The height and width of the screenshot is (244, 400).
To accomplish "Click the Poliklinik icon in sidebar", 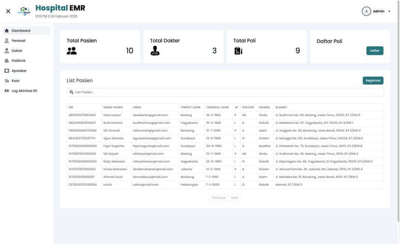I will coord(7,61).
